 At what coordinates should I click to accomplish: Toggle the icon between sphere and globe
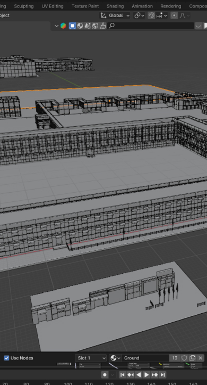pos(88,26)
